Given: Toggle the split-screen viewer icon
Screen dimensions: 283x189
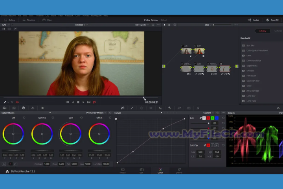Looking at the screenshot, I should pyautogui.click(x=9, y=29).
